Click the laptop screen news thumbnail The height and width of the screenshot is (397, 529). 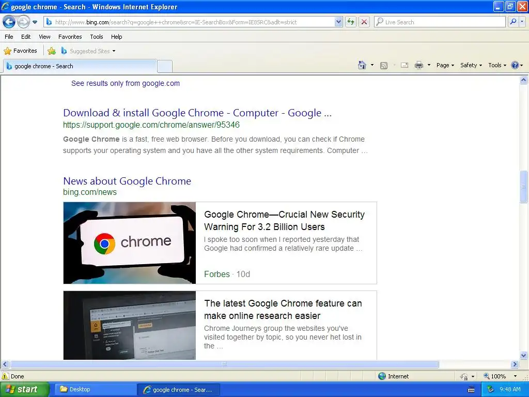[x=130, y=326]
